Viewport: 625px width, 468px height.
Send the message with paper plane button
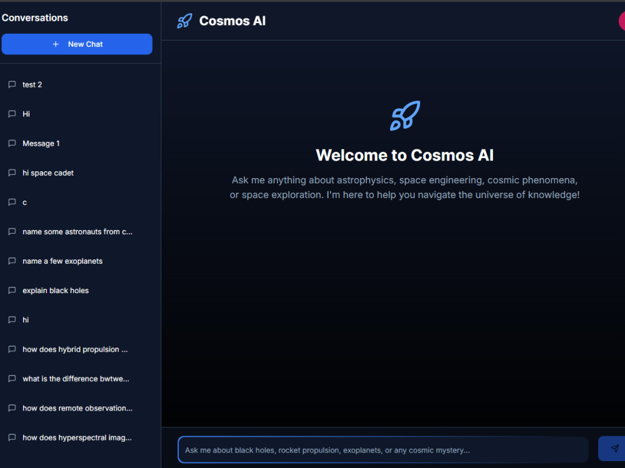(613, 449)
